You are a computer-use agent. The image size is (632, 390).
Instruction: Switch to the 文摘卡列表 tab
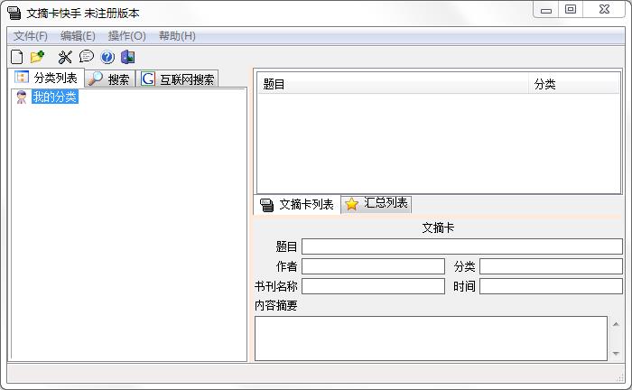coord(297,204)
